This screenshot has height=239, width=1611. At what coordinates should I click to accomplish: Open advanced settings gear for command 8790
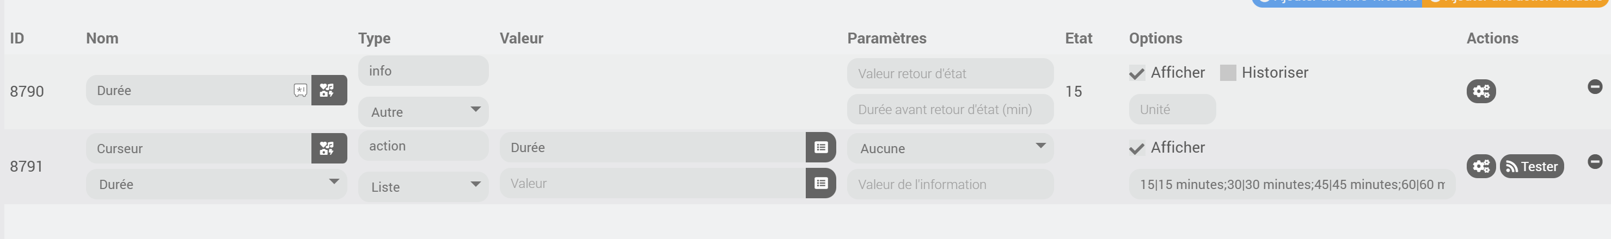(x=1480, y=92)
